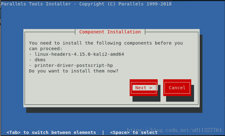Screen dimensions: 225x136
Task: Click the printer-driver-postscript-hp line
Action: [71, 66]
